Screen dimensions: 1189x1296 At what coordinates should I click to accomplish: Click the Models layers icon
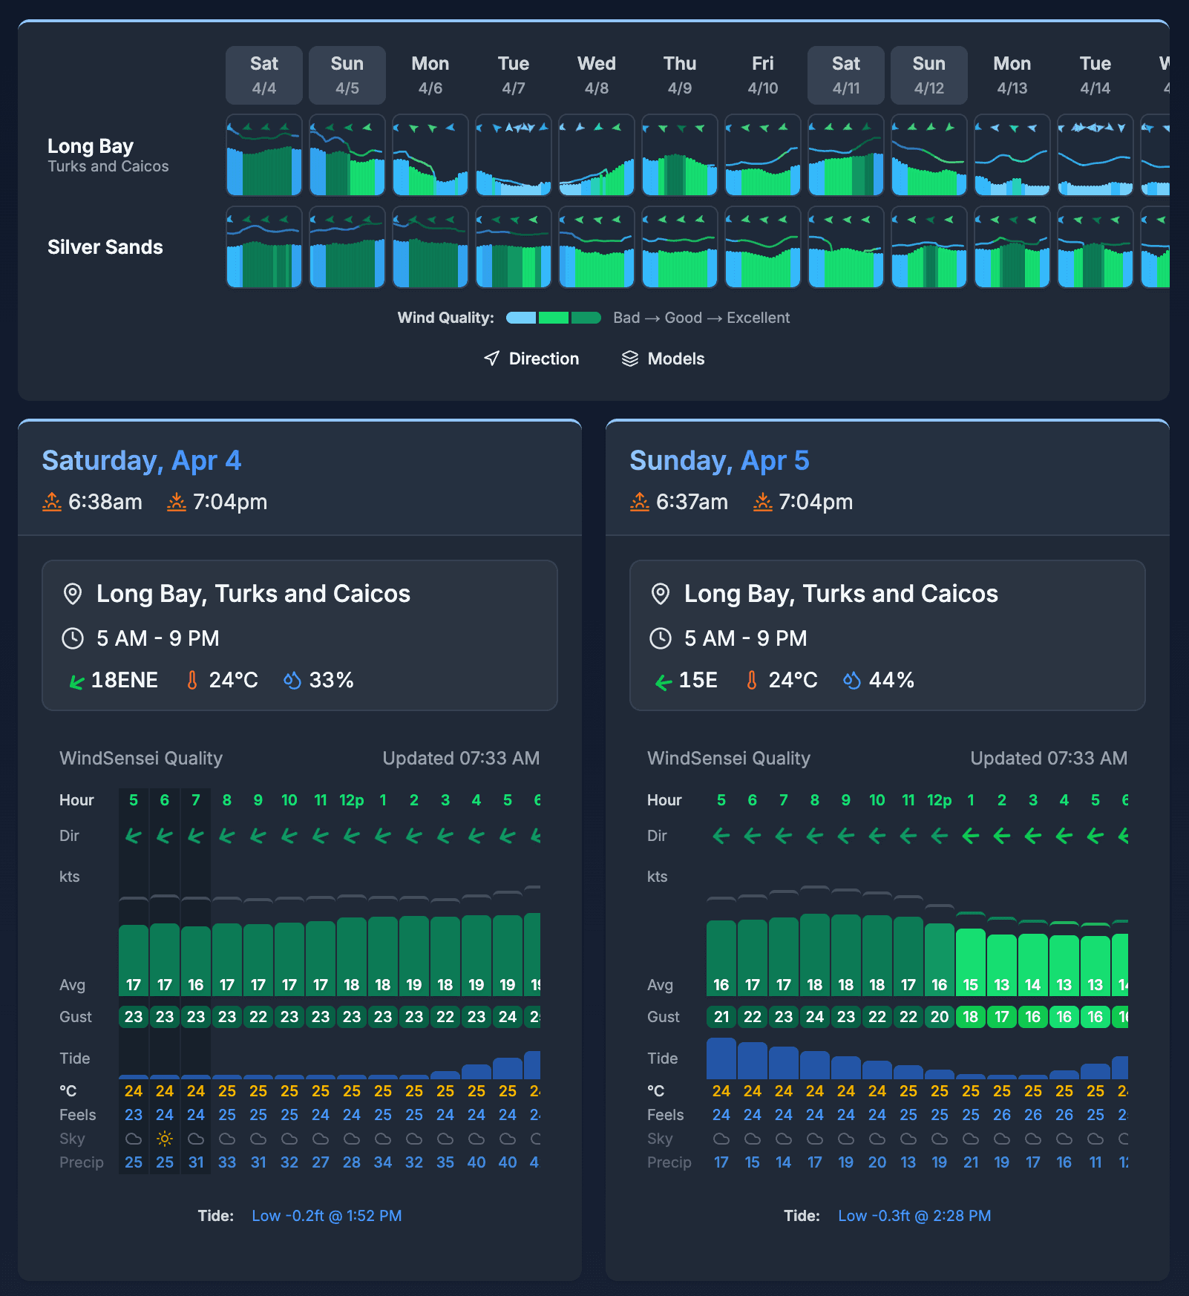click(x=630, y=359)
